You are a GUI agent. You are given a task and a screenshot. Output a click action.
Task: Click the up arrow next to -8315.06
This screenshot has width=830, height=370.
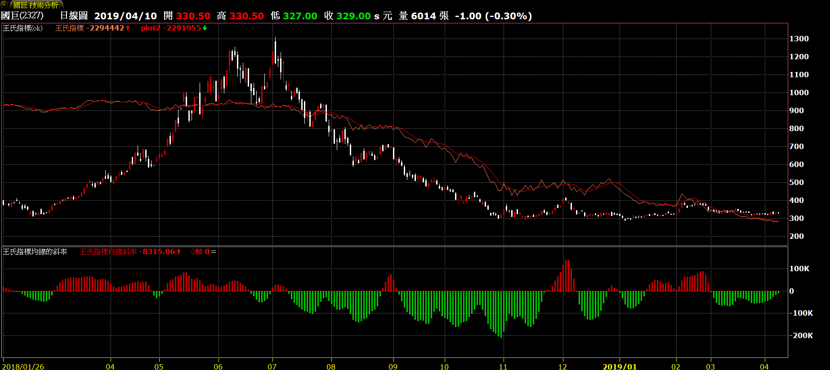click(178, 251)
